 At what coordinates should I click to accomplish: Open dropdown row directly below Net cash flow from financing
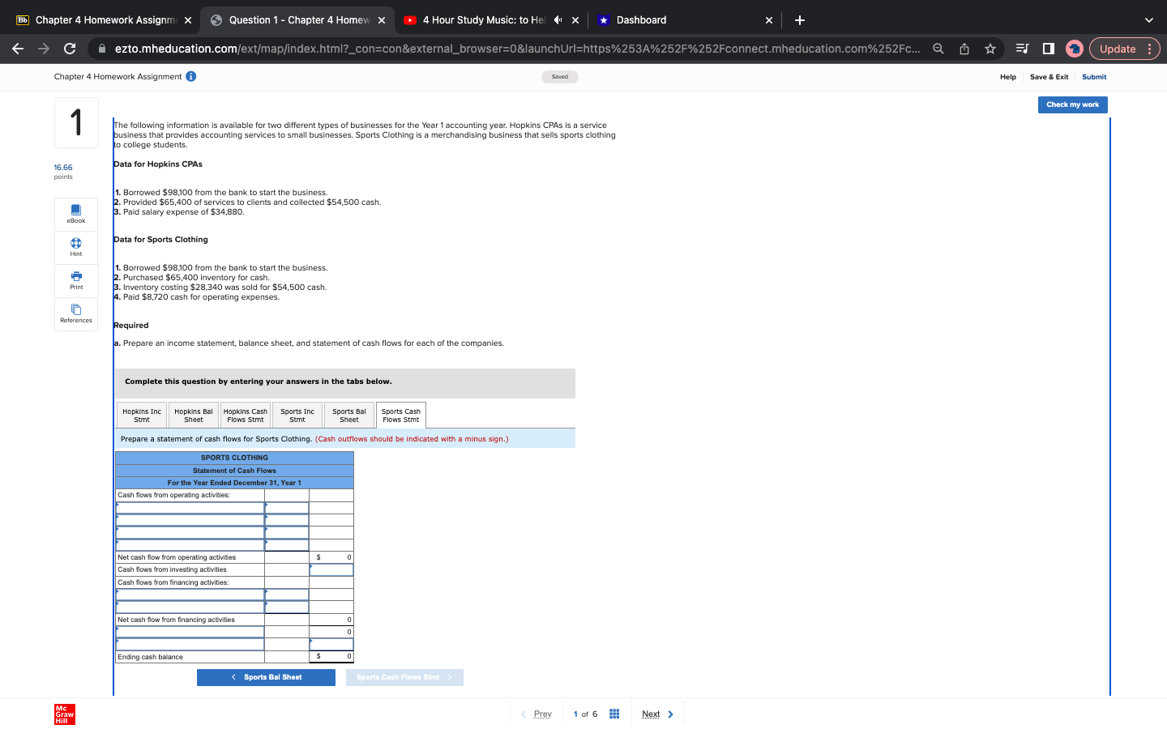[190, 632]
